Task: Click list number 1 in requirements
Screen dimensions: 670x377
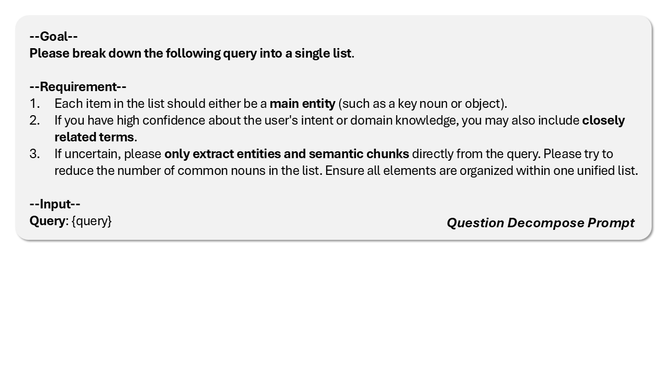Action: [35, 104]
